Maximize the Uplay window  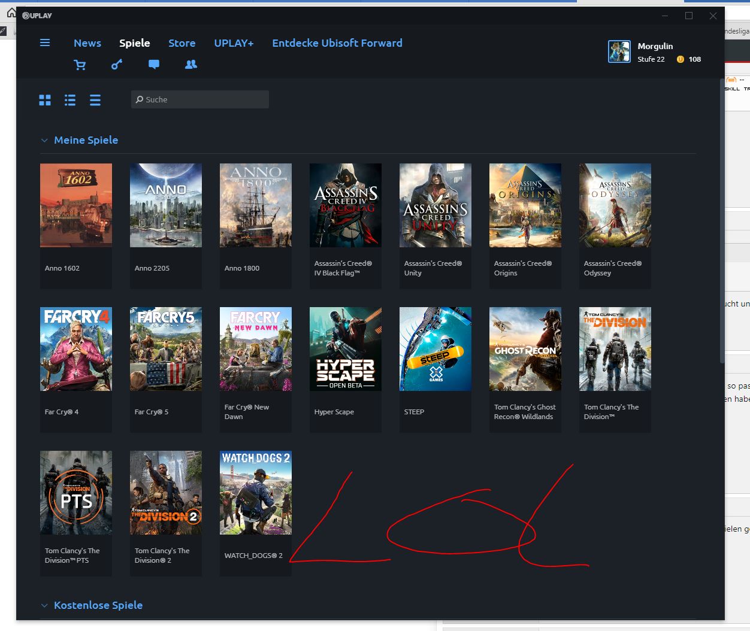(689, 16)
